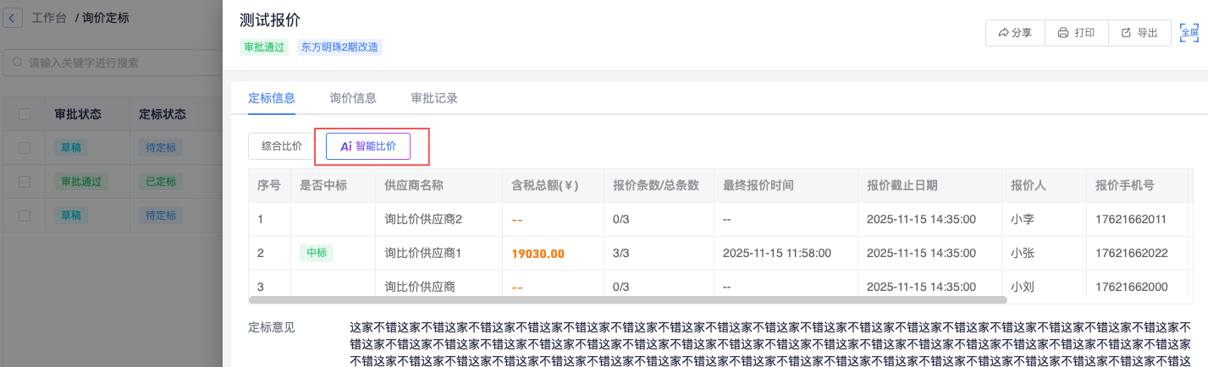Image resolution: width=1208 pixels, height=367 pixels.
Task: Toggle fullscreen with the 全屏 icon
Action: point(1189,33)
